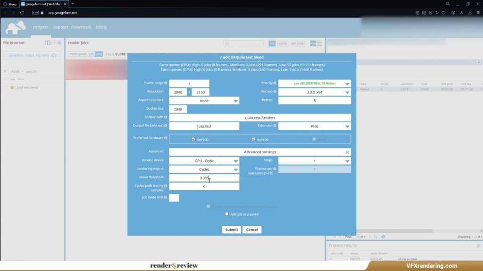Image resolution: width=483 pixels, height=271 pixels.
Task: Switch farm queue to CPU
Action: coord(92,54)
